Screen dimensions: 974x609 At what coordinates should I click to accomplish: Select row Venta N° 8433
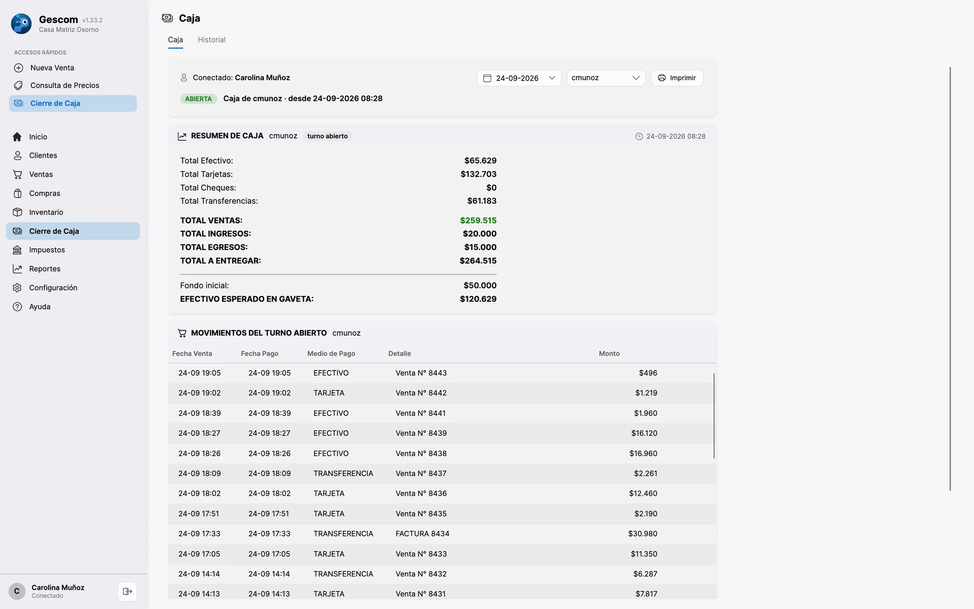pos(442,554)
